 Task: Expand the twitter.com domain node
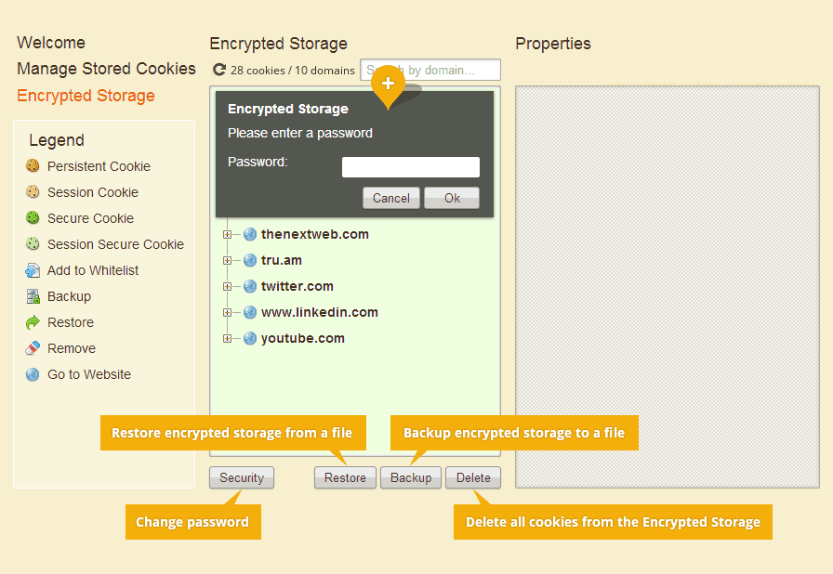228,286
